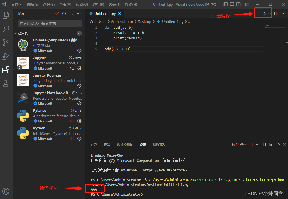The width and height of the screenshot is (288, 199).
Task: Manage Jupyter Notebook Renderers gear
Action: [x=79, y=103]
